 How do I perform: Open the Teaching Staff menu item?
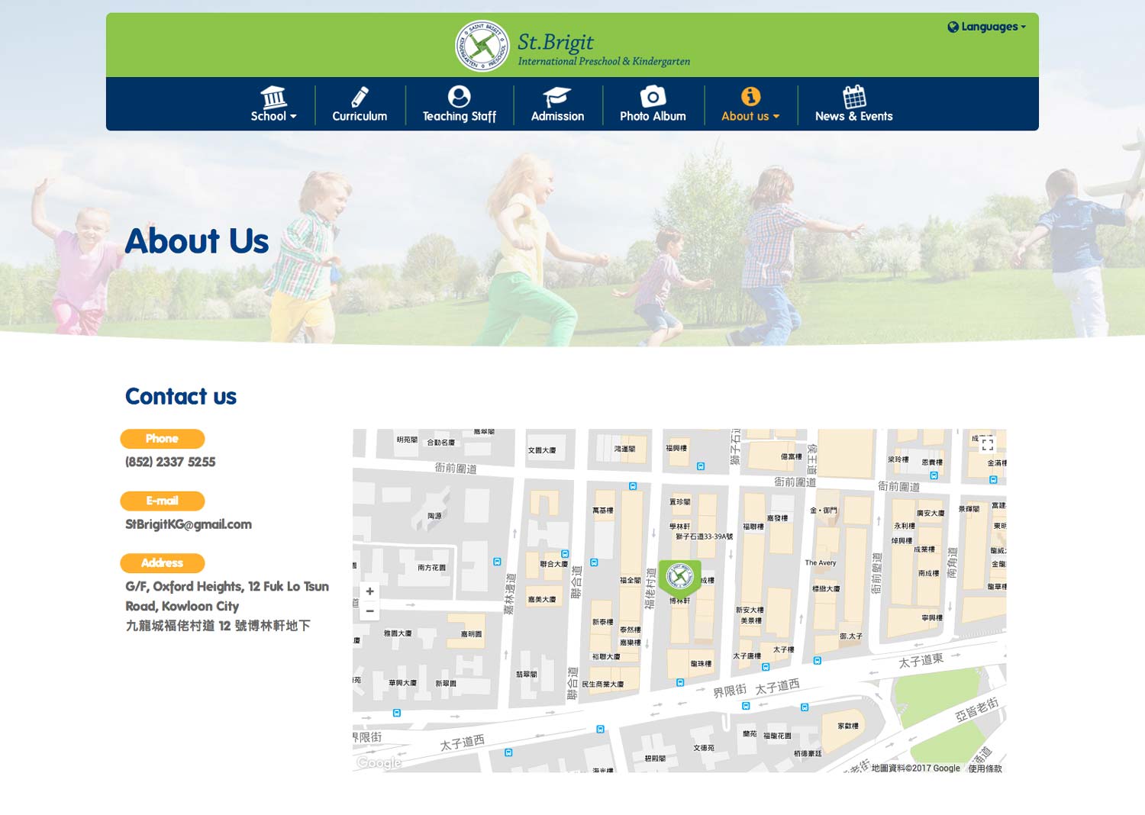[459, 105]
